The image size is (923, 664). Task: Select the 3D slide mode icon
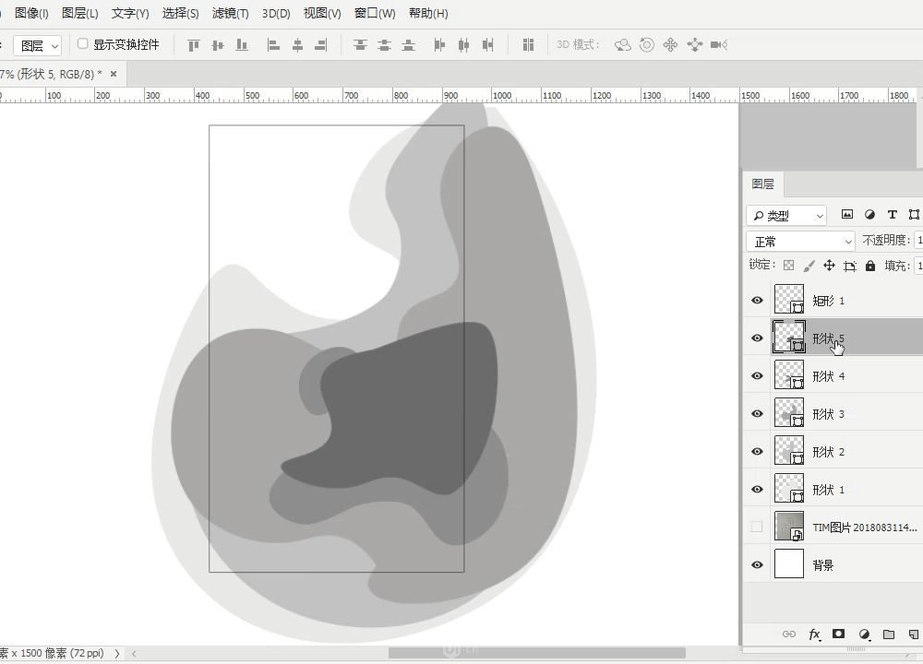pyautogui.click(x=695, y=44)
